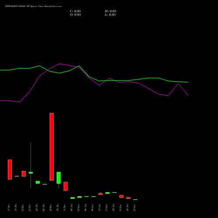Click the 24 Dec date label
218x218 pixels.
tap(37, 208)
